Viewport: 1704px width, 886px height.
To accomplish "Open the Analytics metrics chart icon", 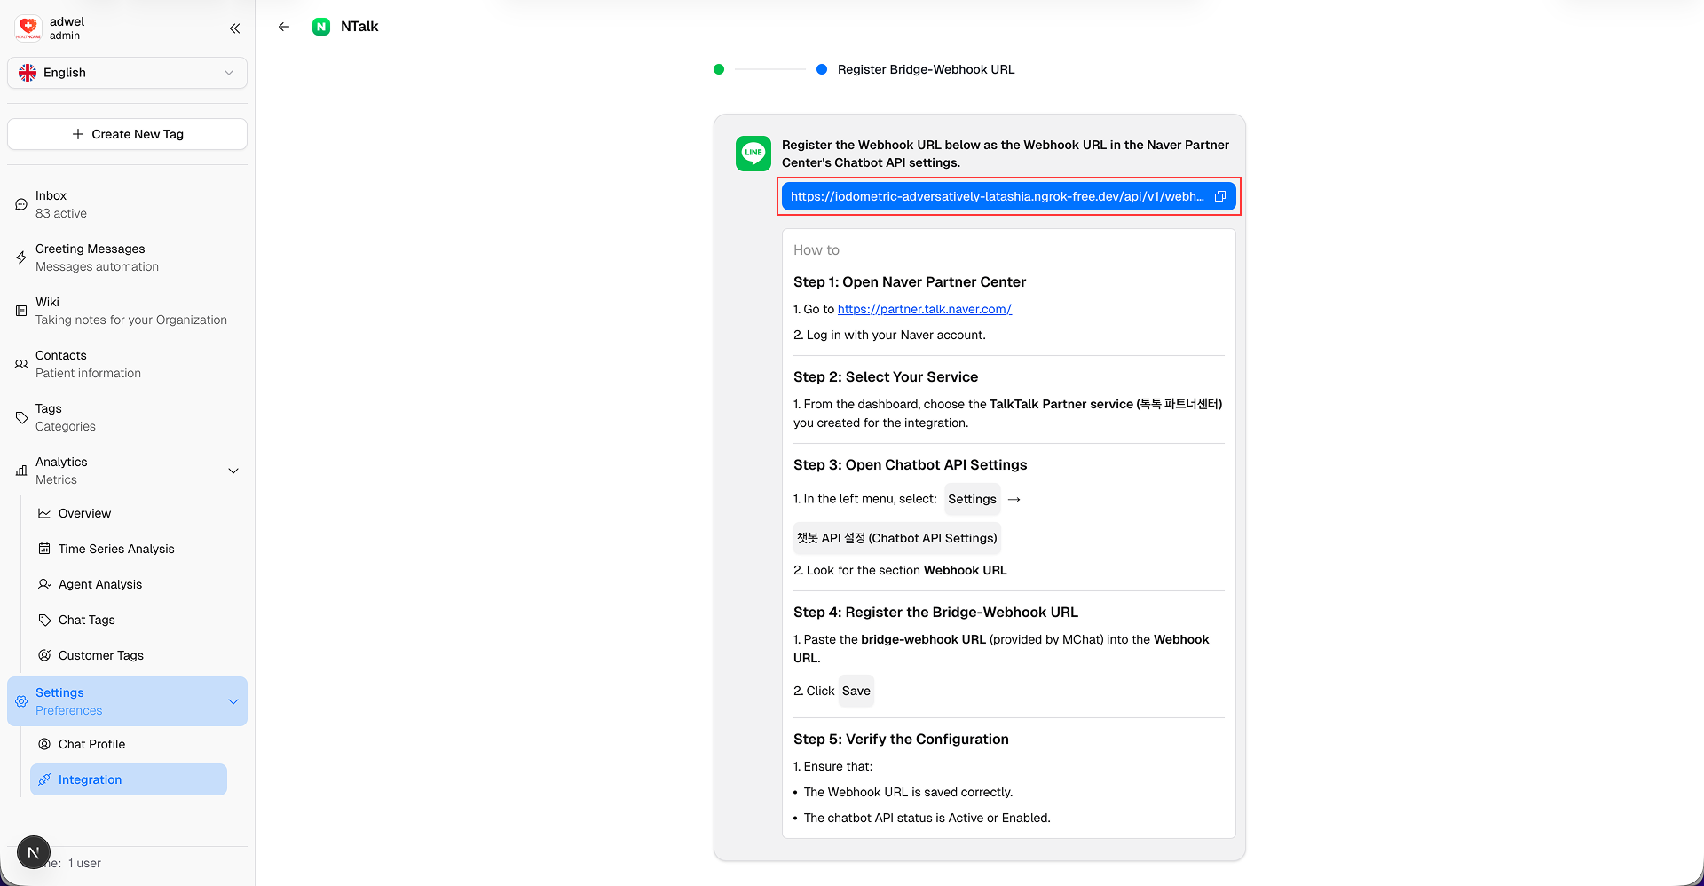I will (x=20, y=471).
